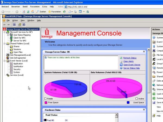163x122 pixels.
Task: Toggle the console tree pane icon
Action: tap(14, 25)
